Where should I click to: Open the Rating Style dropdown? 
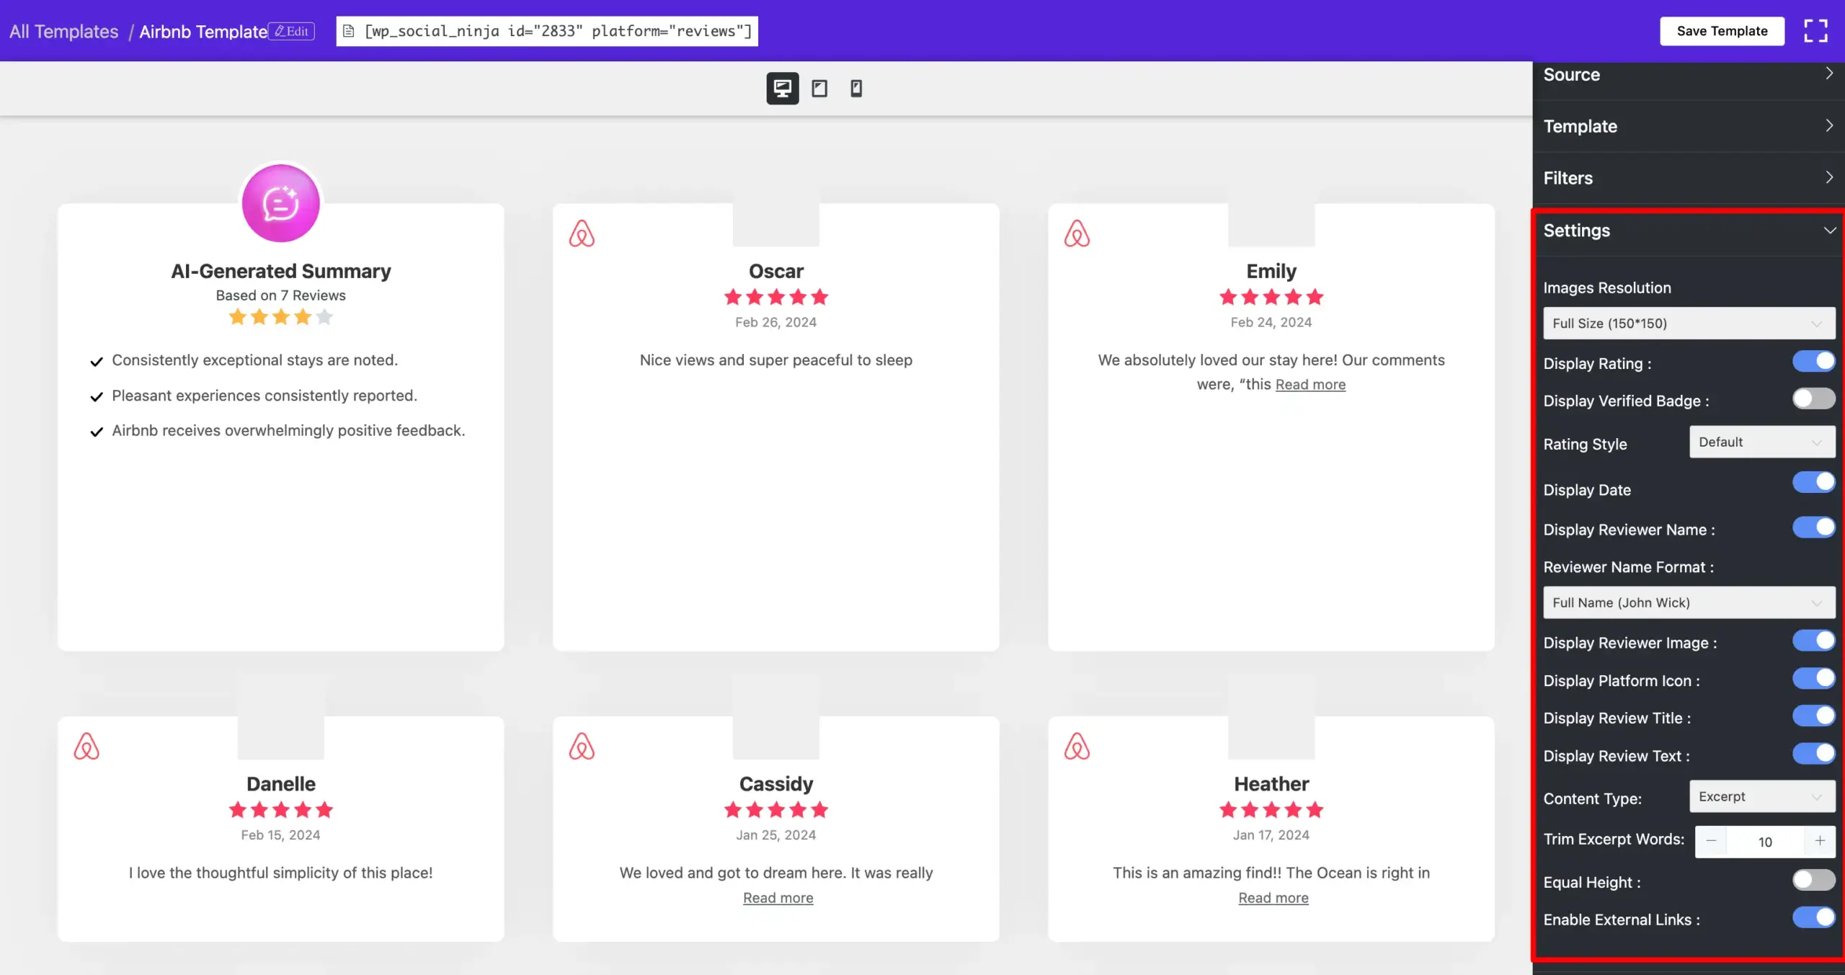point(1761,442)
